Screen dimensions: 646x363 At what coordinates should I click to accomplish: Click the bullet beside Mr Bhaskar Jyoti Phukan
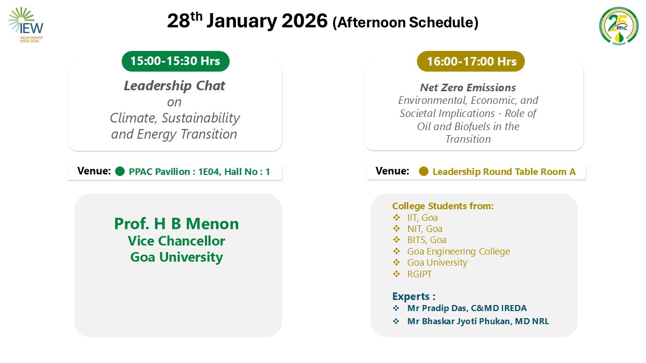(396, 321)
